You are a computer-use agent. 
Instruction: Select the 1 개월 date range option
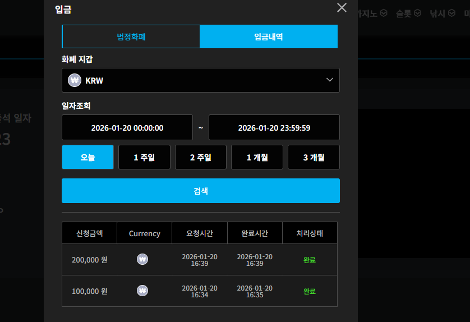257,157
